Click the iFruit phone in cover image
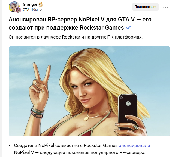The height and width of the screenshot is (157, 175). click(x=128, y=112)
